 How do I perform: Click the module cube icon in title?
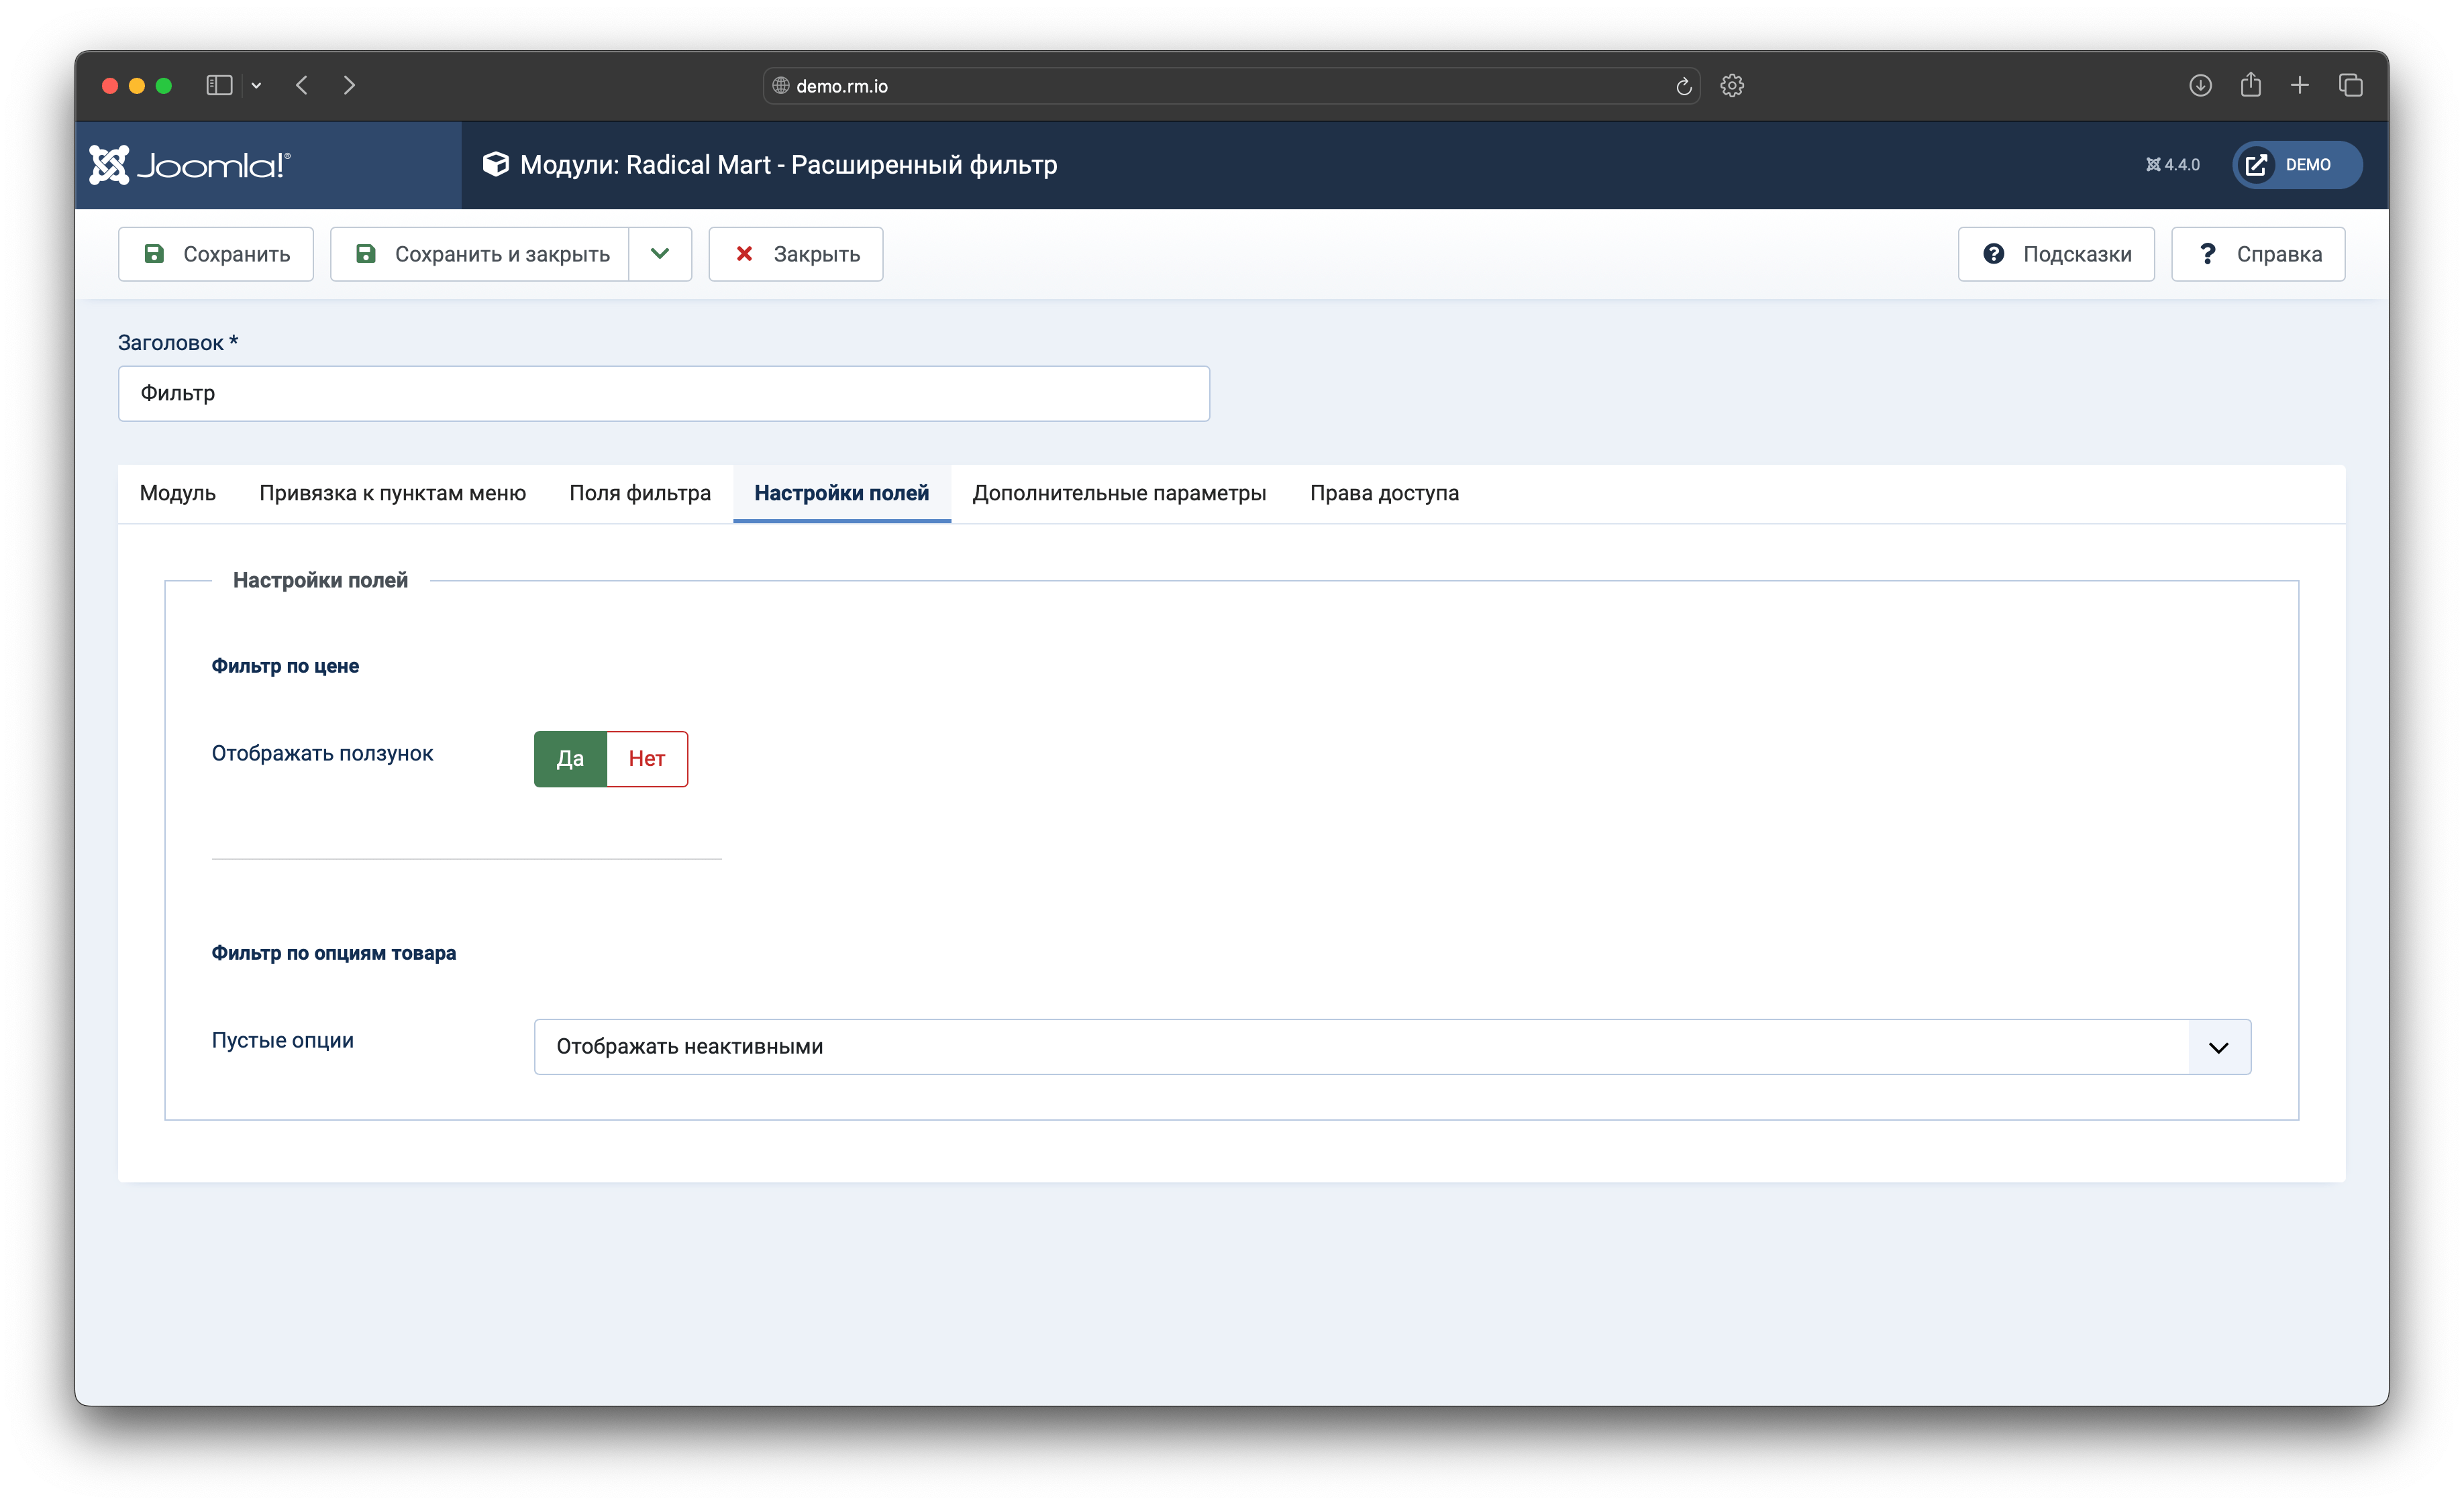coord(496,164)
